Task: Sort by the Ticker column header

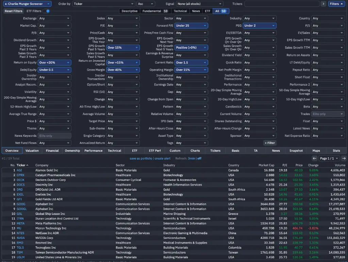Action: coord(22,165)
